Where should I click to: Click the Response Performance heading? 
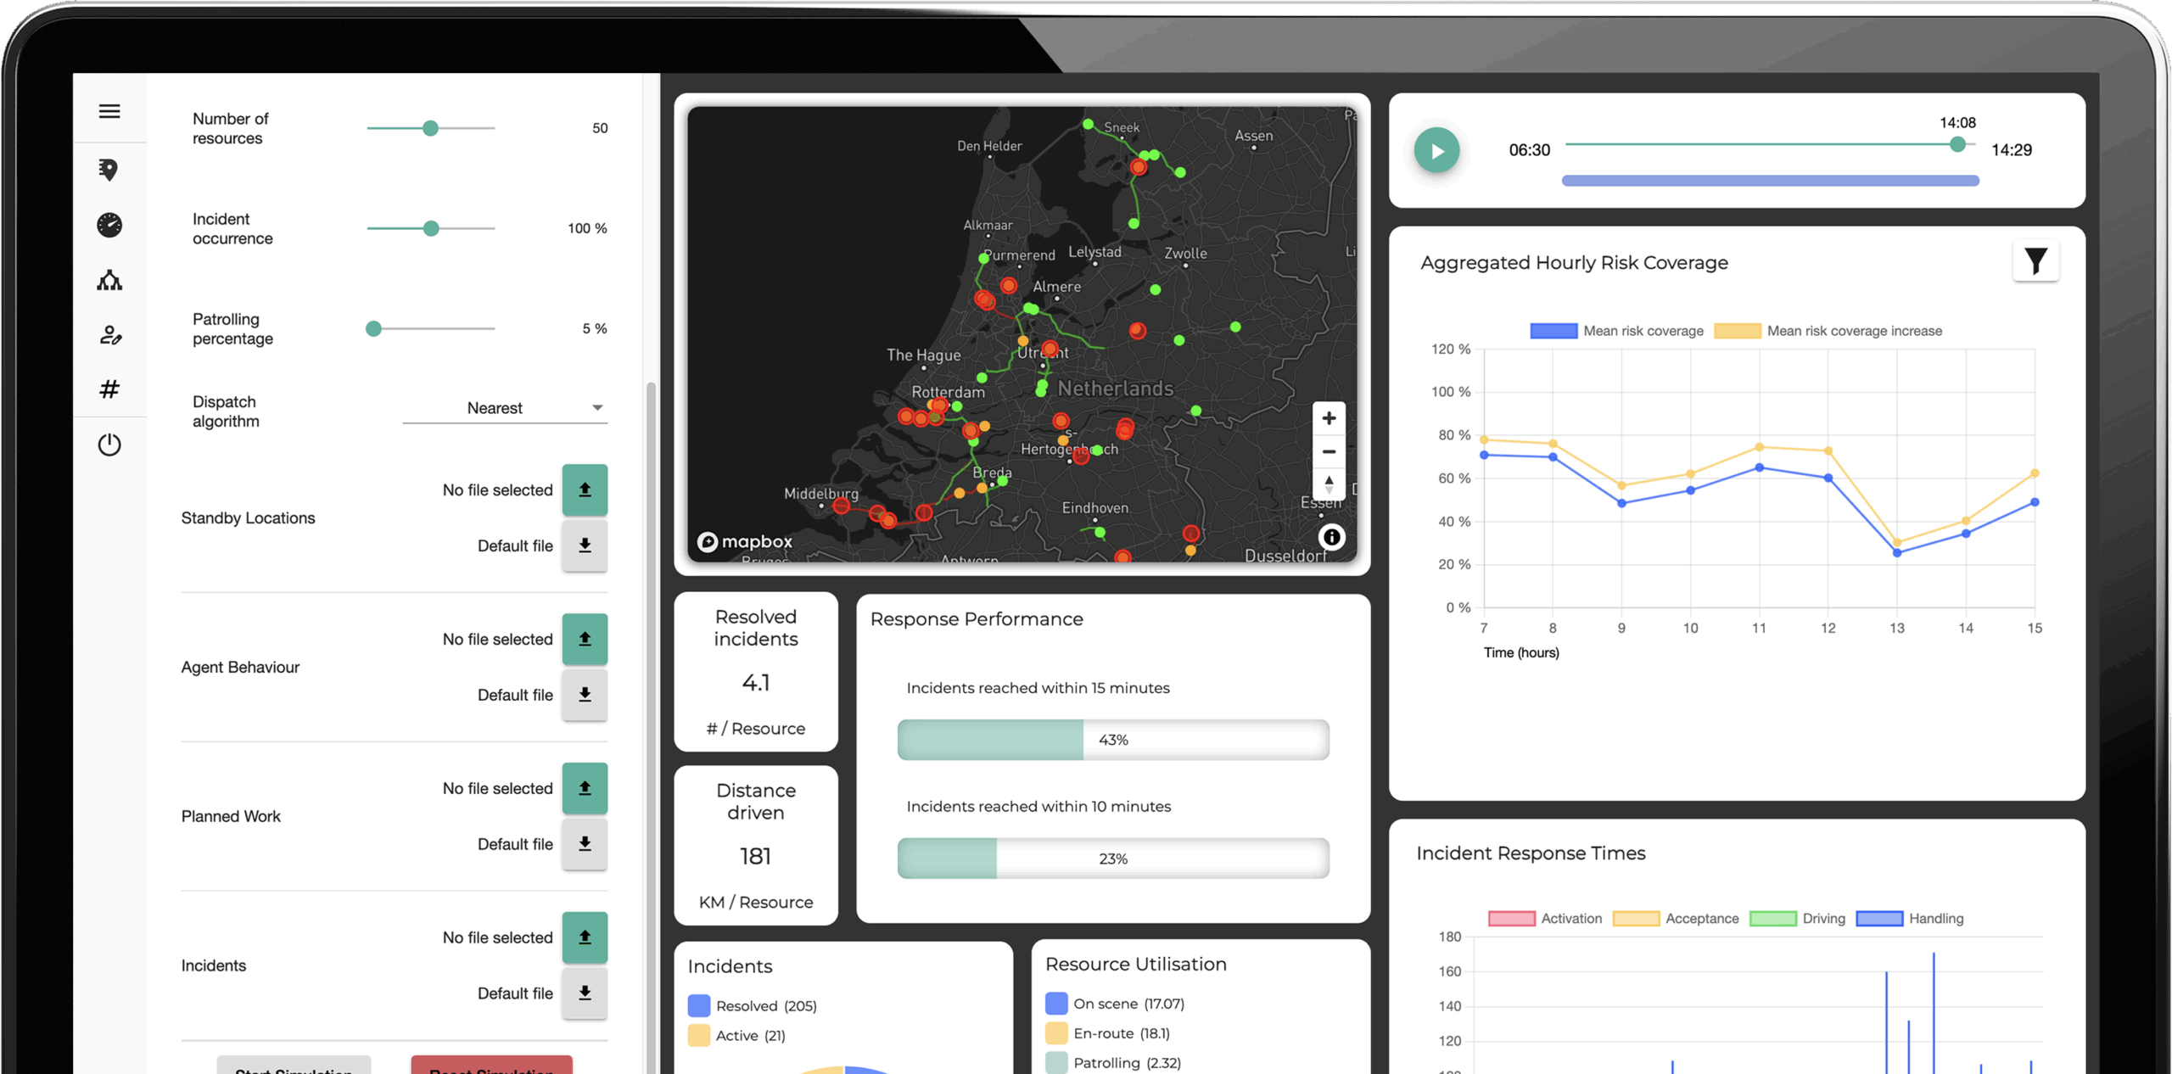pyautogui.click(x=977, y=619)
